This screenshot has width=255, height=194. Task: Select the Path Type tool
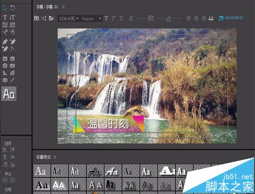tap(5, 32)
